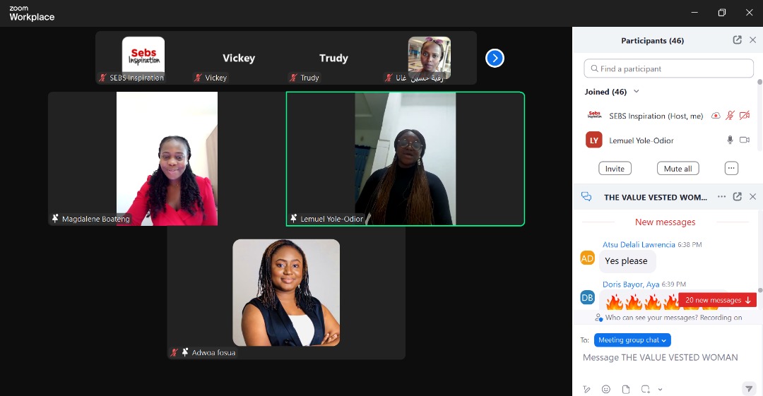Toggle SEBS Inspiration microphone mute
Image resolution: width=763 pixels, height=396 pixels.
click(x=731, y=116)
